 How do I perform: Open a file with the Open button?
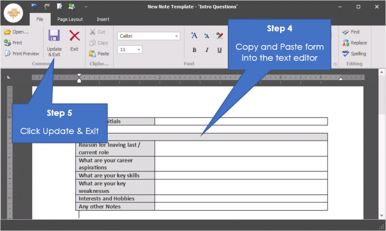[x=16, y=32]
